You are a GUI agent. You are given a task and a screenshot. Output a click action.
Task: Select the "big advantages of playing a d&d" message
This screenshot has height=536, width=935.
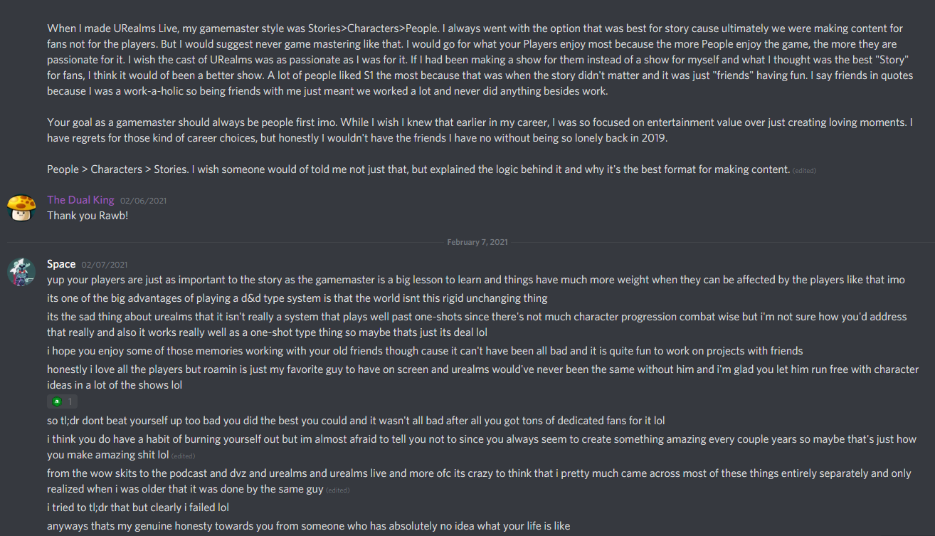[297, 298]
